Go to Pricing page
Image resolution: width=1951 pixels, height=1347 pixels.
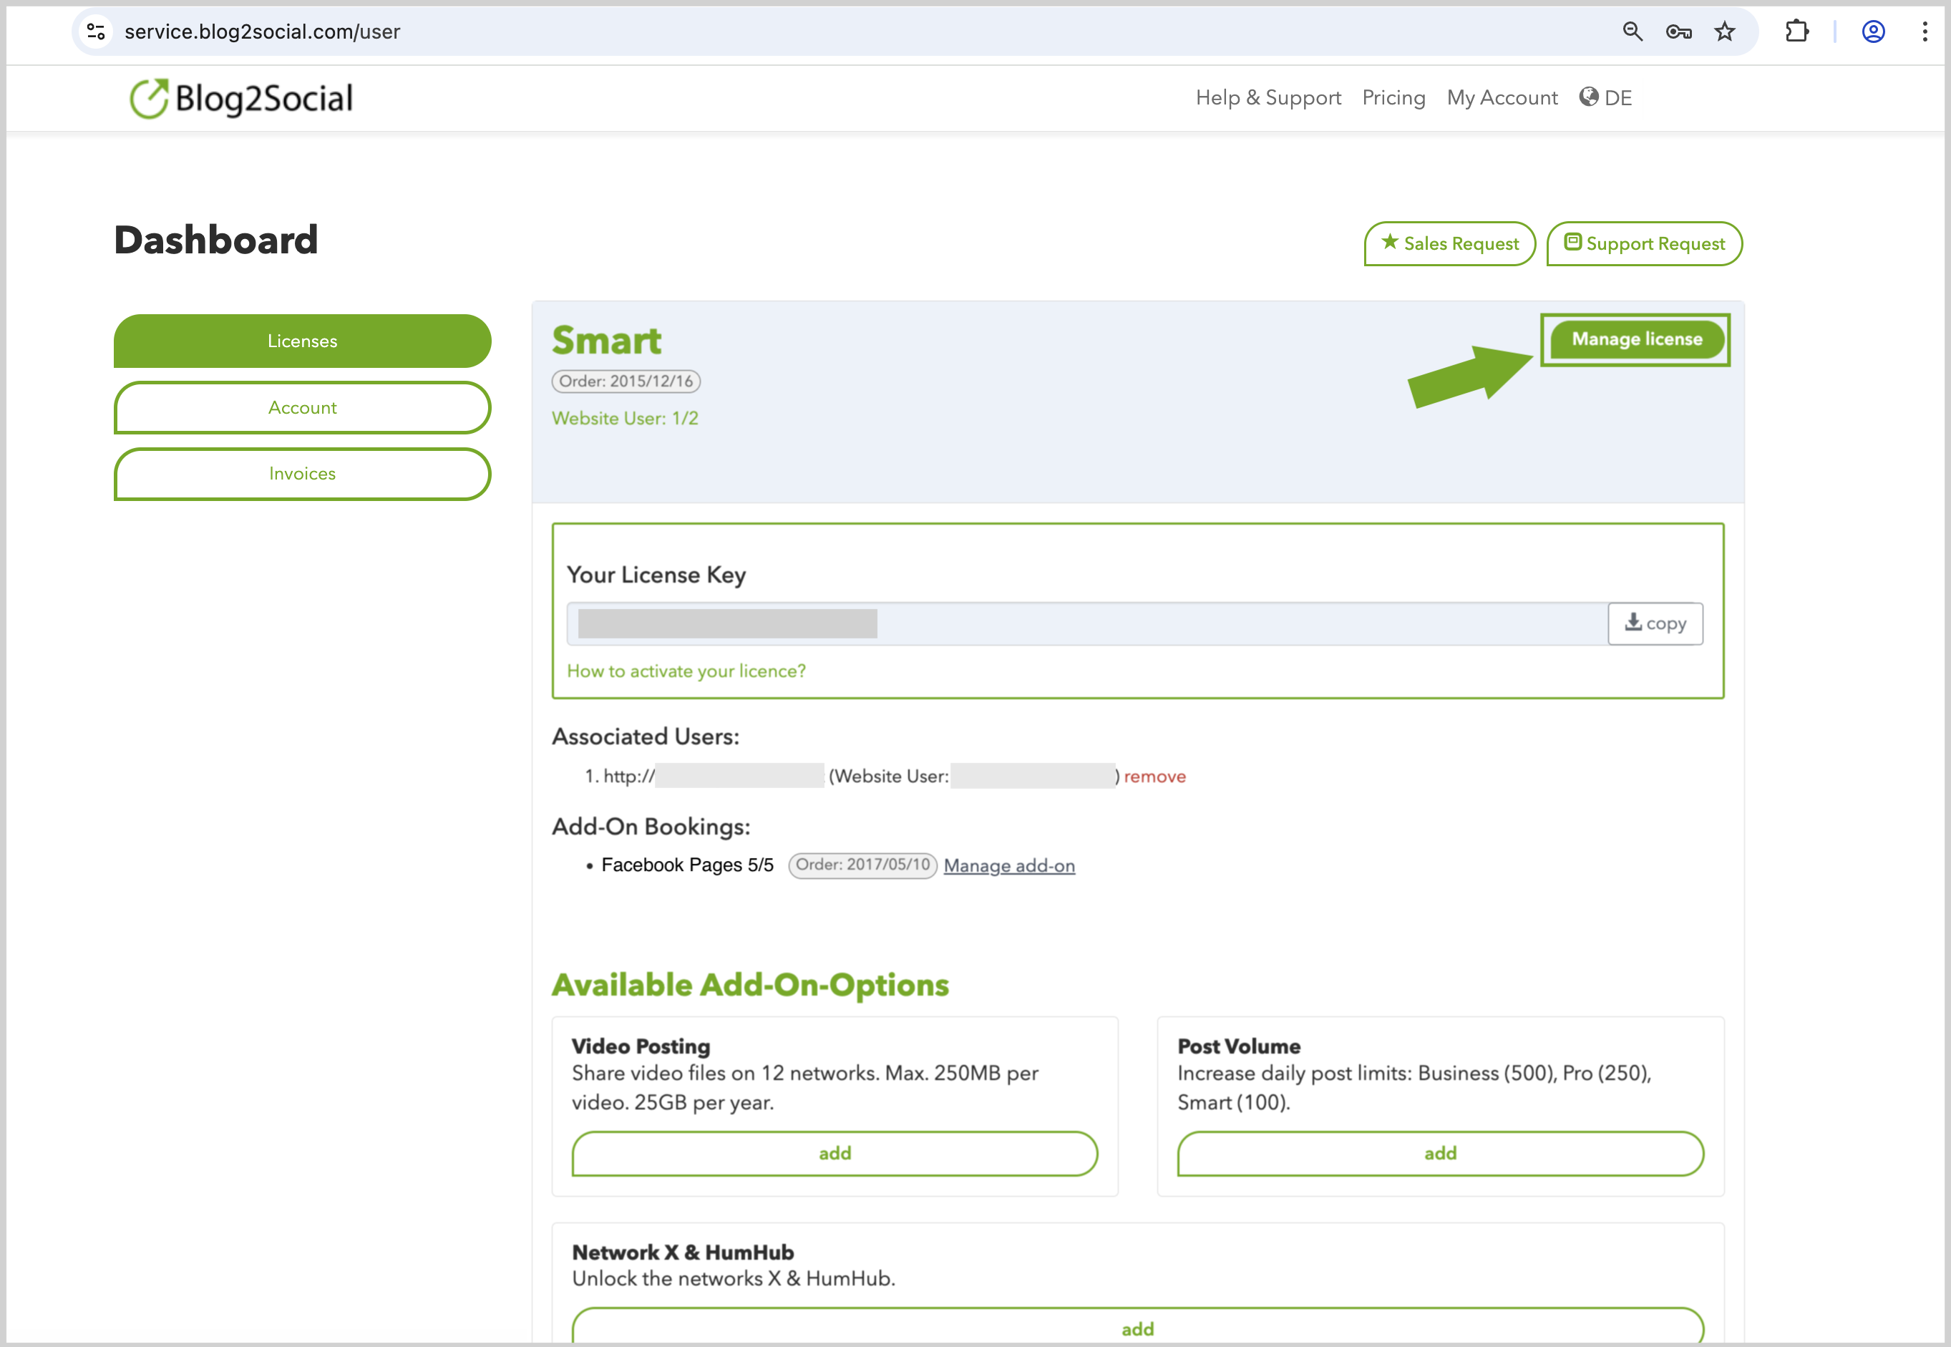tap(1393, 98)
